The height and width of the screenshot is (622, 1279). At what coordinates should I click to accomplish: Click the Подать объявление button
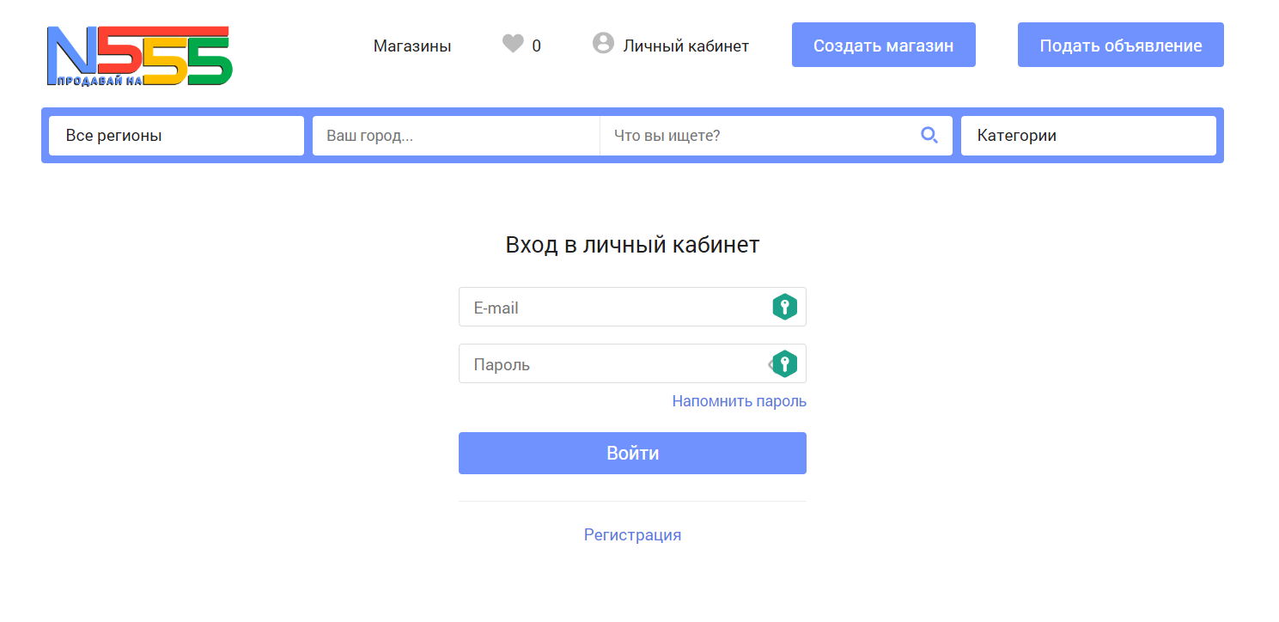[x=1121, y=45]
